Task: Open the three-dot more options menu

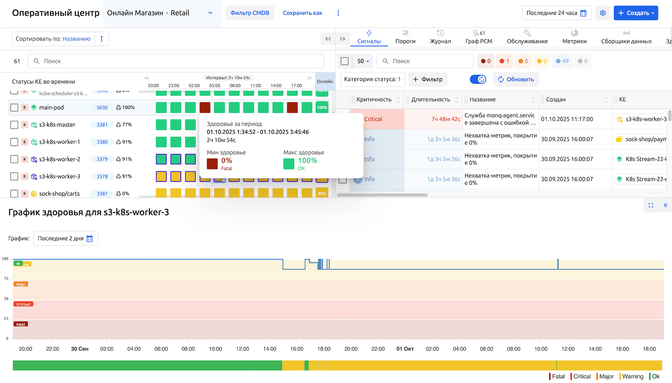Action: tap(338, 13)
